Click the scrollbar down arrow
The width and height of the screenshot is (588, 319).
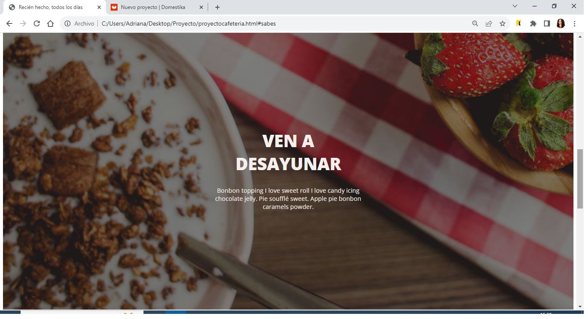point(580,306)
